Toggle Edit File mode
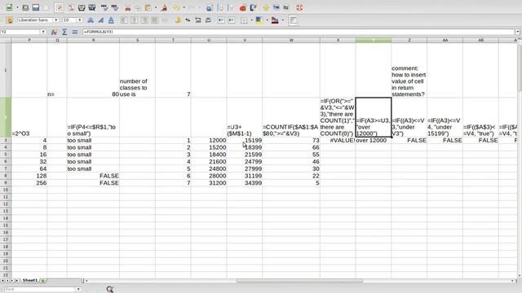The width and height of the screenshot is (522, 293). [59, 7]
